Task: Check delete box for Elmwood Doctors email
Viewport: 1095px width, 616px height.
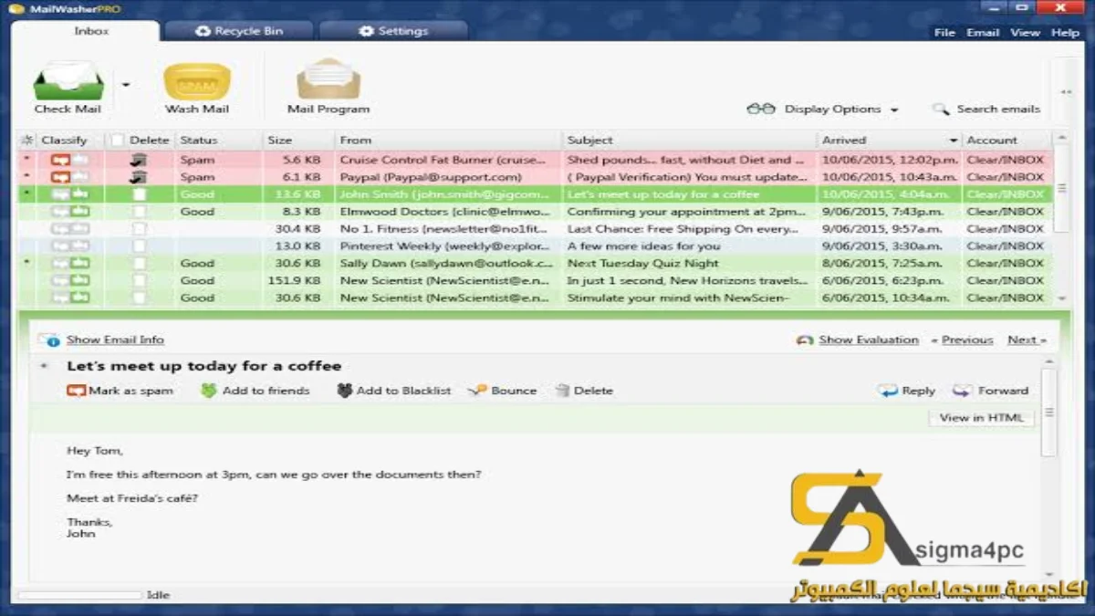Action: point(139,212)
